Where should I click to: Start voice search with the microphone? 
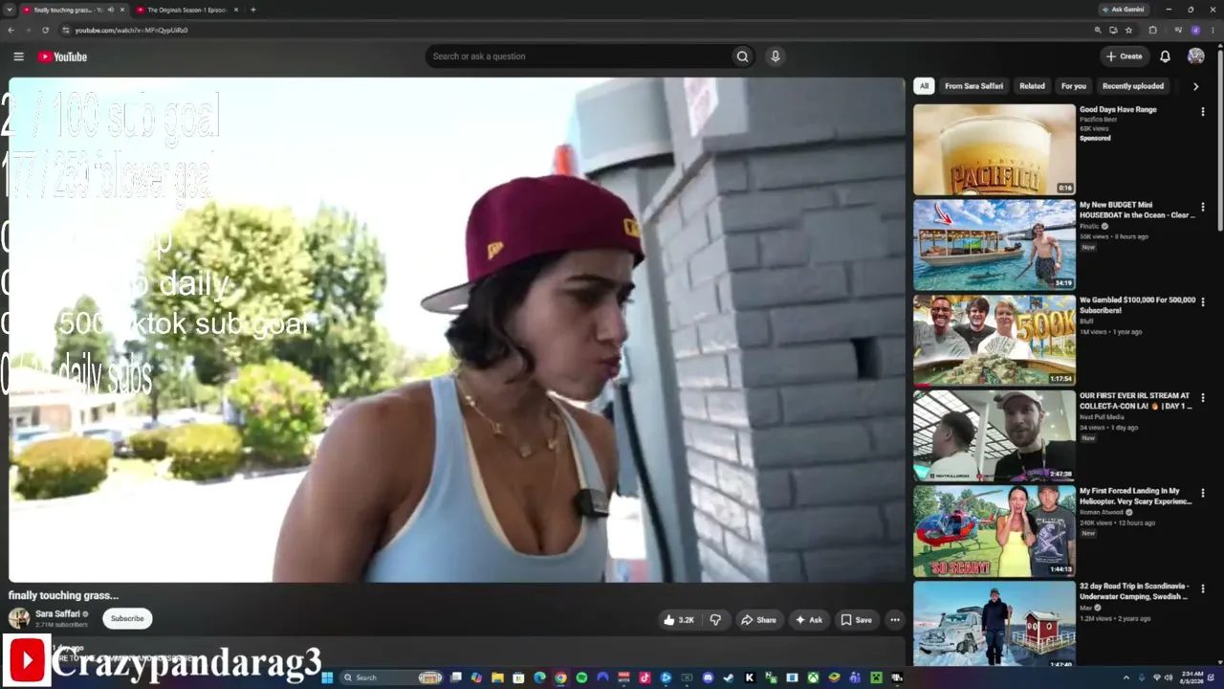776,56
